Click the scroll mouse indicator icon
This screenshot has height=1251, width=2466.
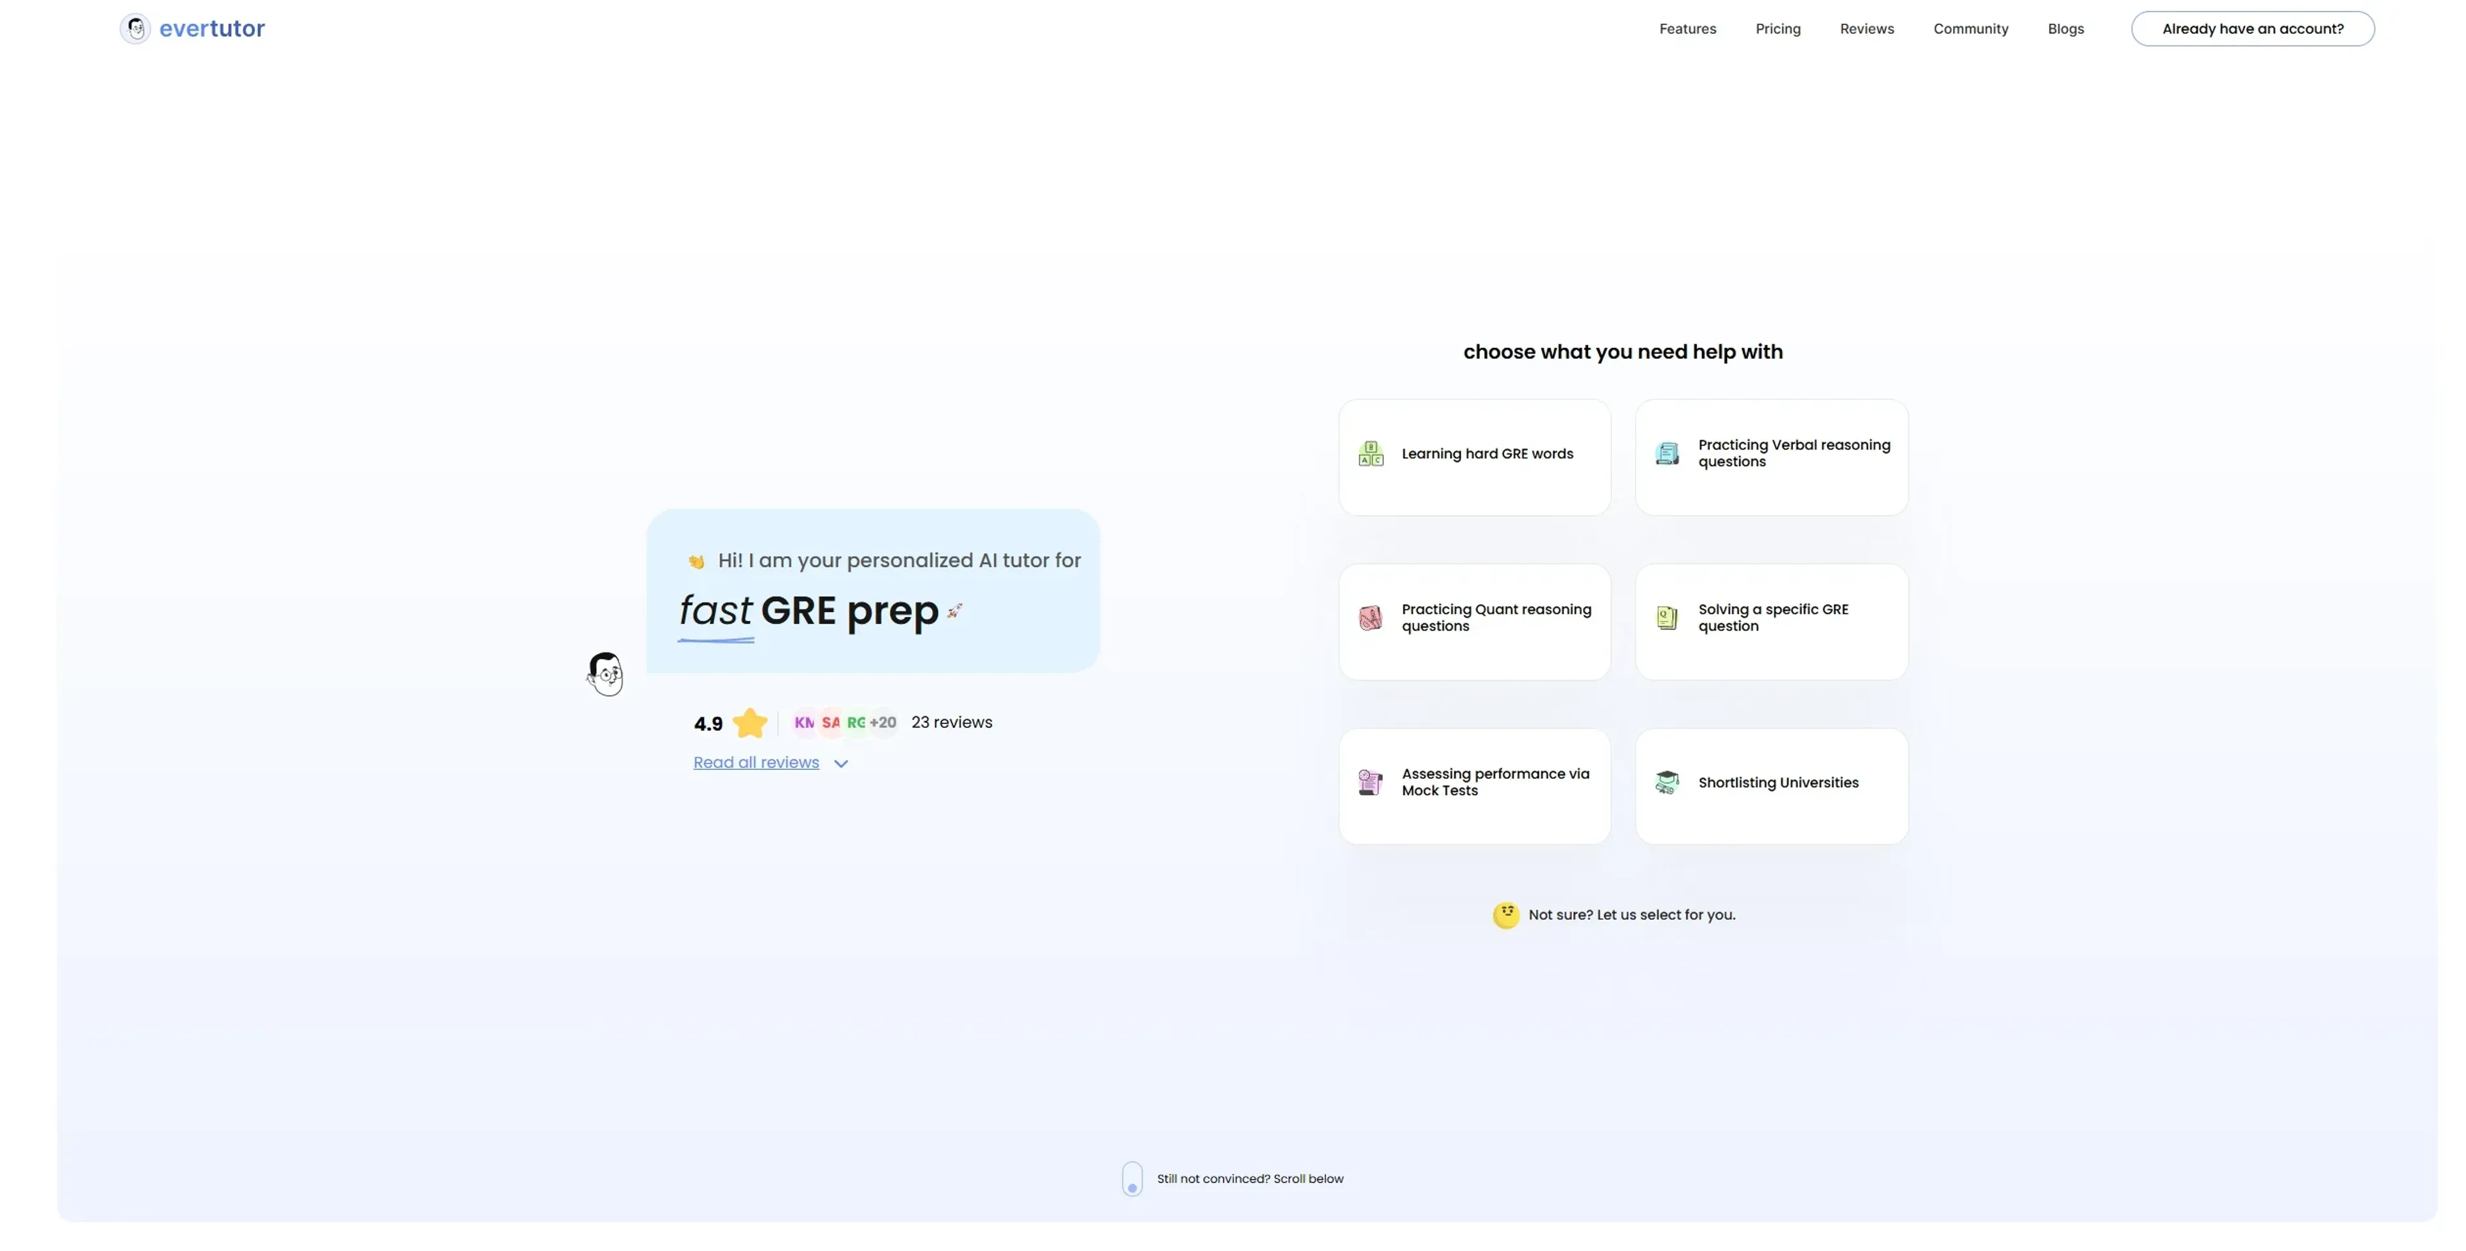(x=1132, y=1179)
